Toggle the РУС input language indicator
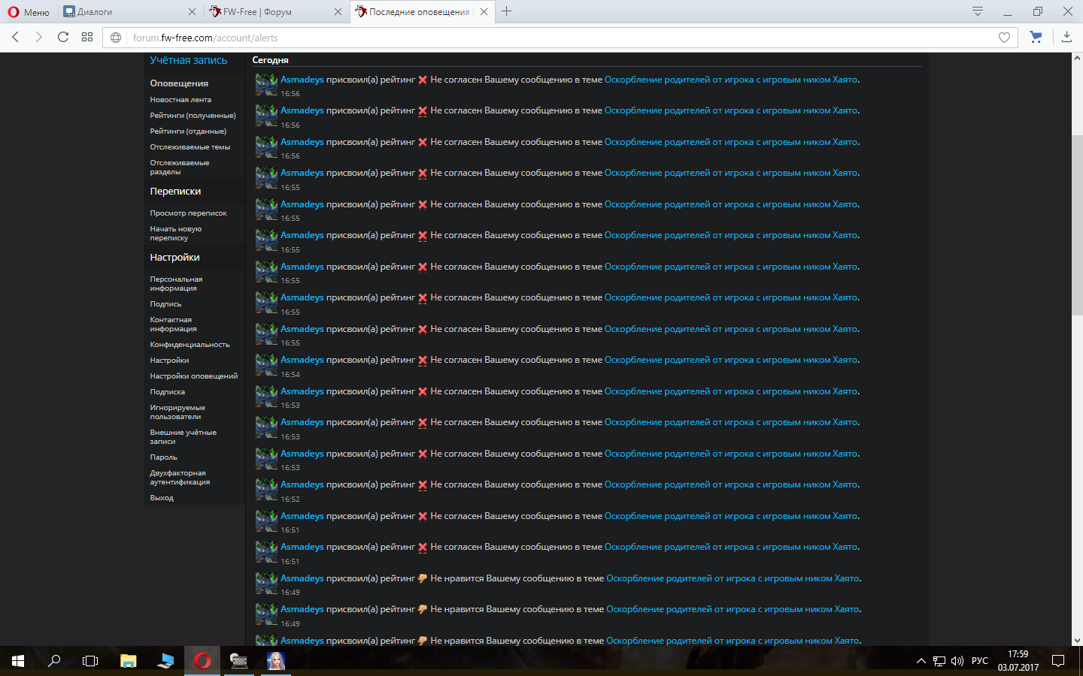The image size is (1083, 676). [x=979, y=661]
